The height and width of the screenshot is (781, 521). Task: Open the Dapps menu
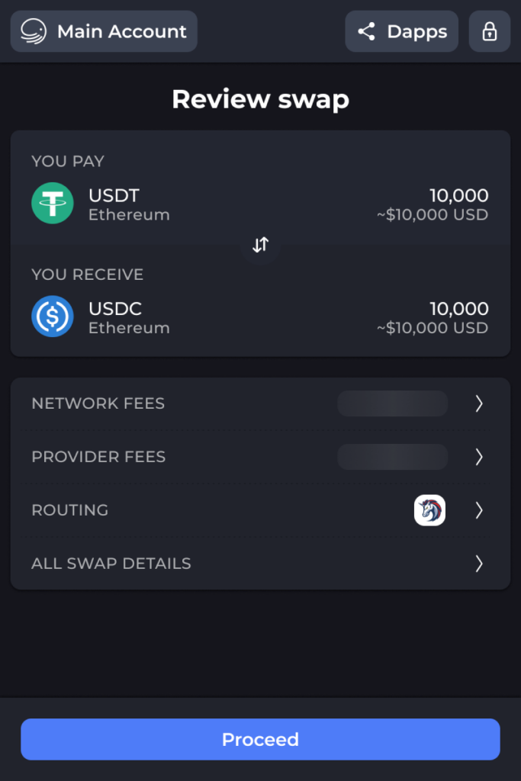point(402,31)
